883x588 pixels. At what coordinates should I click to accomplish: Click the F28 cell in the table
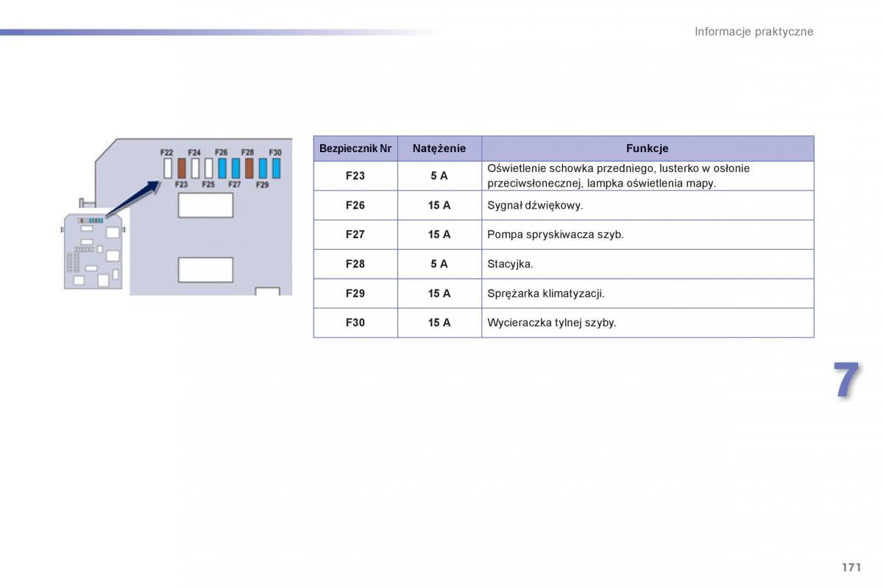(355, 264)
